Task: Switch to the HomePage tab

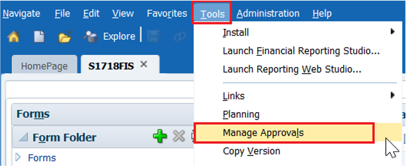Action: tap(44, 66)
